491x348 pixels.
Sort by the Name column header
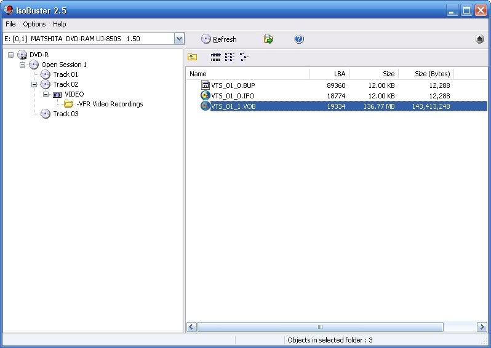[x=247, y=74]
